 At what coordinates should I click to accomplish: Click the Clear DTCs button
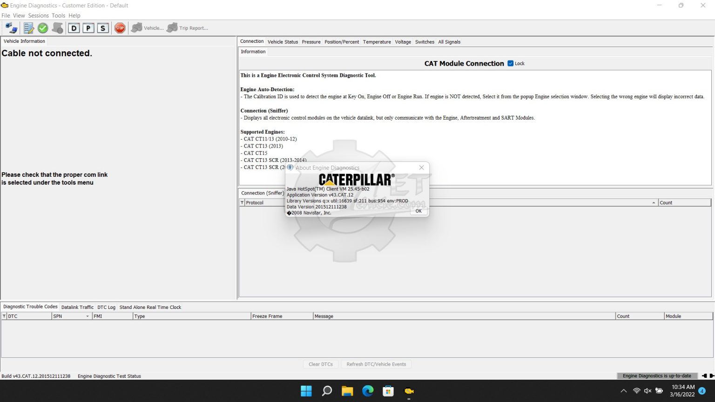click(320, 364)
